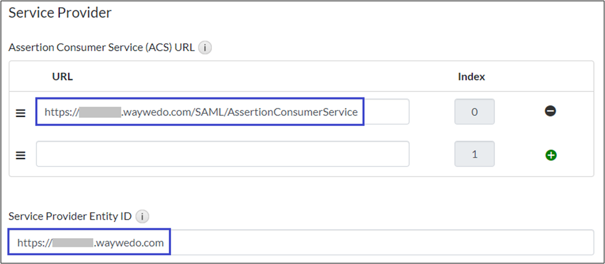Screen dimensions: 605x264
Task: Click the Assertion Consumer Service (ACS) URL label
Action: 101,47
